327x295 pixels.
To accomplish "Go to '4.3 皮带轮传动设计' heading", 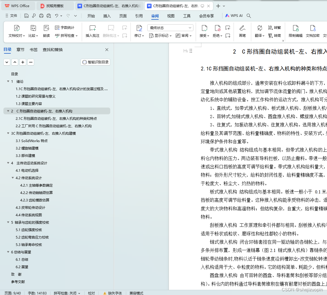I will pyautogui.click(x=30, y=207).
